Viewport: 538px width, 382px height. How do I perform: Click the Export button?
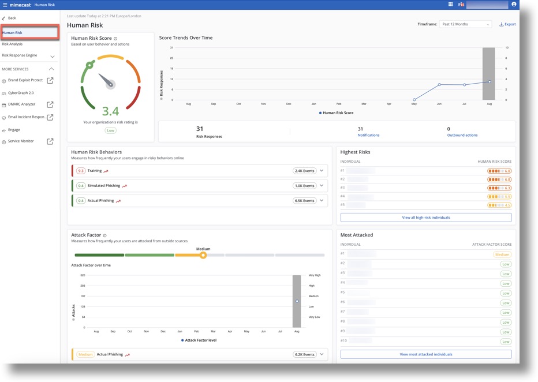click(507, 24)
